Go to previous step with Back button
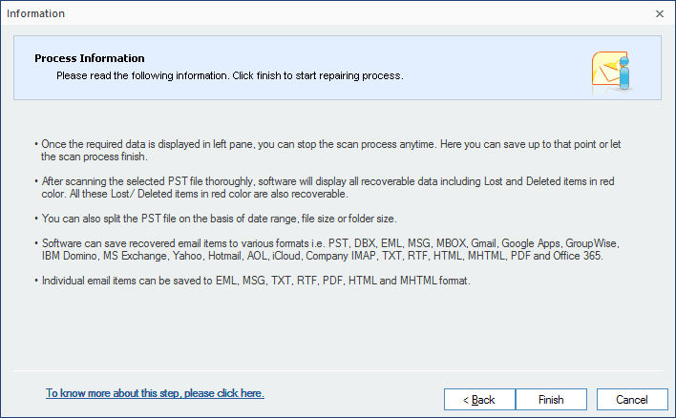 479,400
